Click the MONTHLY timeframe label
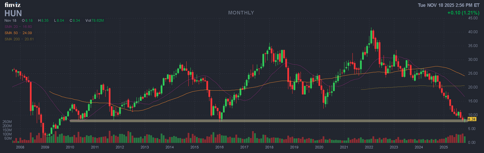The image size is (484, 153). click(241, 13)
